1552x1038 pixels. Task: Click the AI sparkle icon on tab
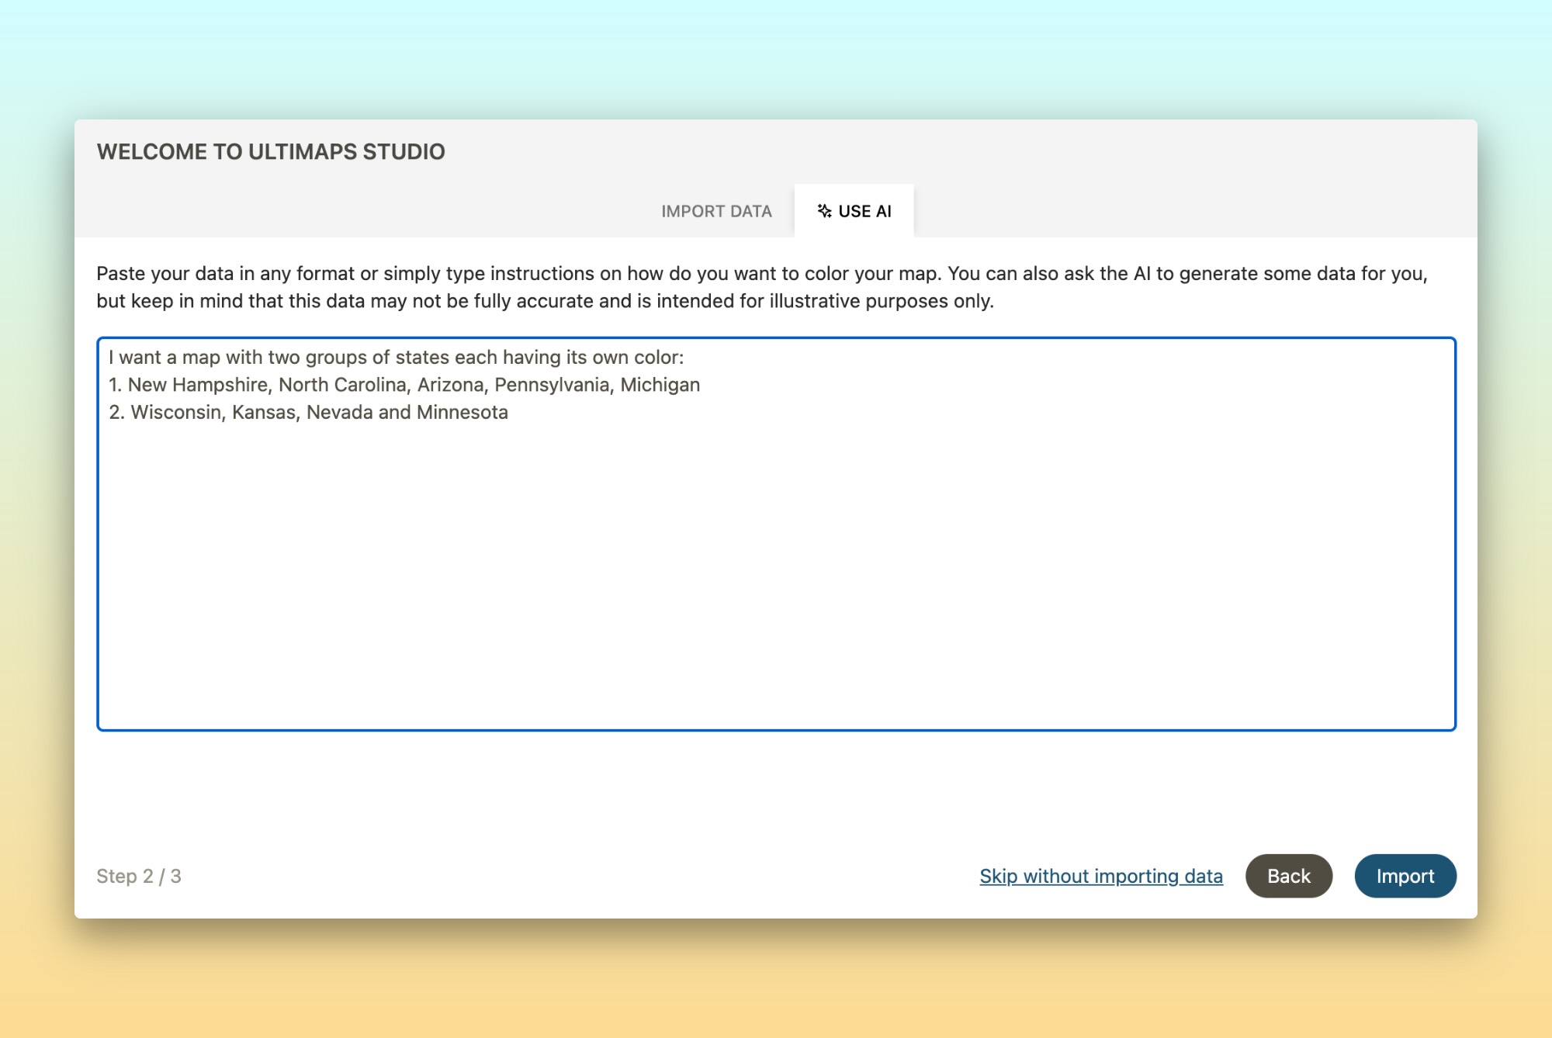tap(824, 211)
